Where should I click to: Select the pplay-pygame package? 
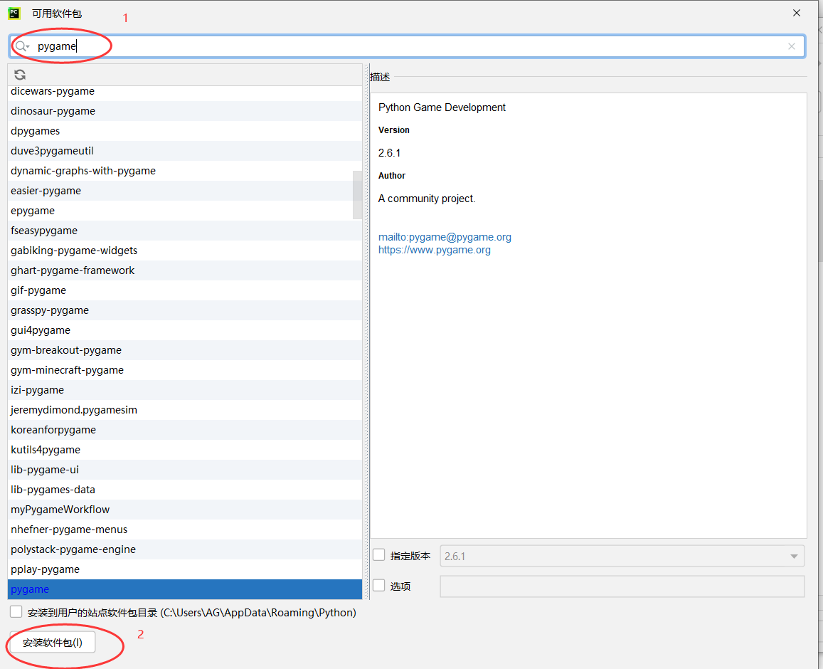click(x=185, y=570)
